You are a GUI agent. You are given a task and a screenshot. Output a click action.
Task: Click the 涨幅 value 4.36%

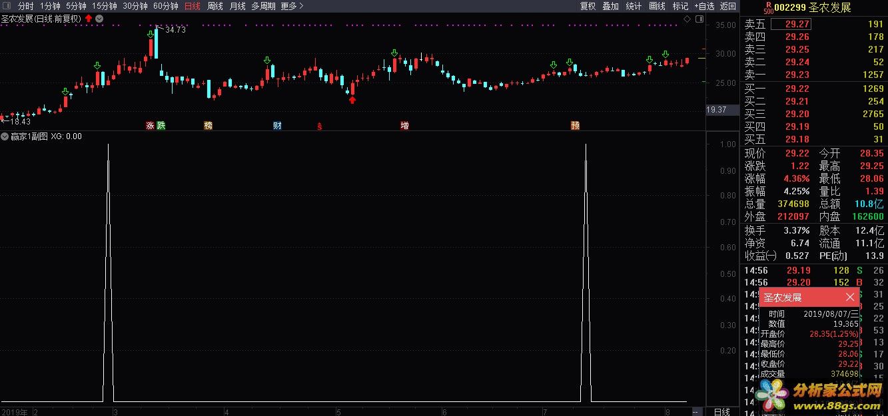(796, 179)
